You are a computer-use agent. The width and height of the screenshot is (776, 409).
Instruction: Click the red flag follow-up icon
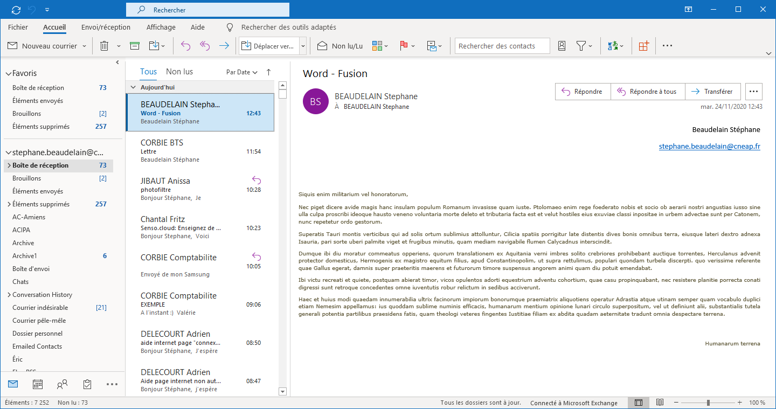(x=403, y=46)
